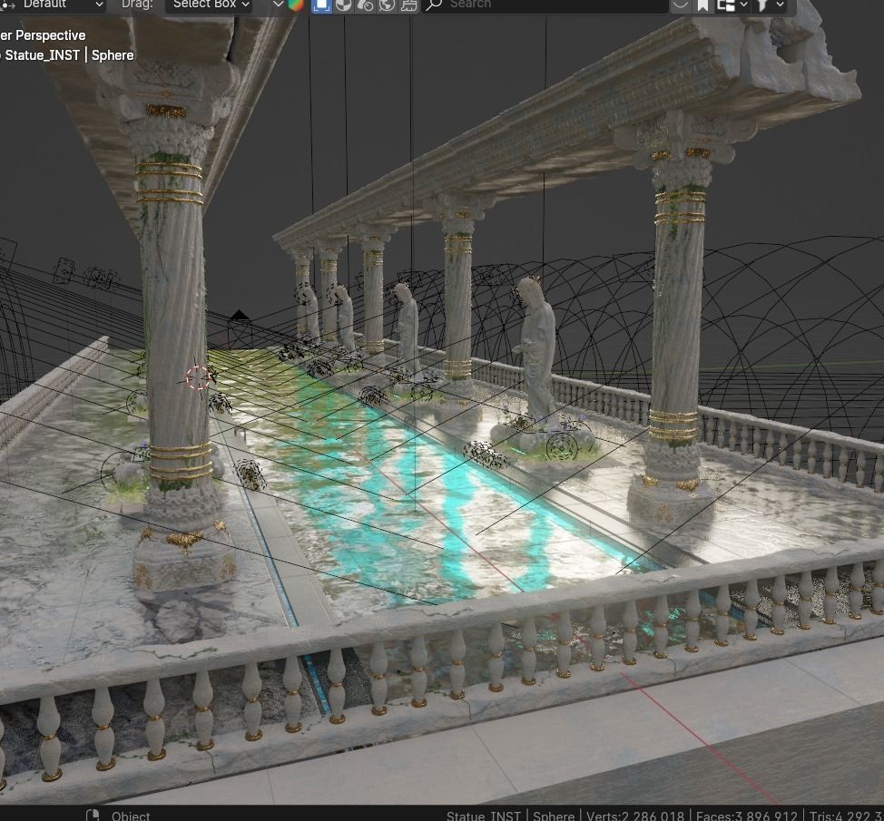The image size is (884, 821).
Task: Click the sphere-with-gear header icon
Action: click(365, 5)
